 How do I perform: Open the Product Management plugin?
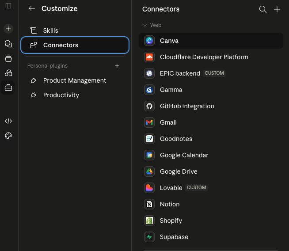pos(75,80)
